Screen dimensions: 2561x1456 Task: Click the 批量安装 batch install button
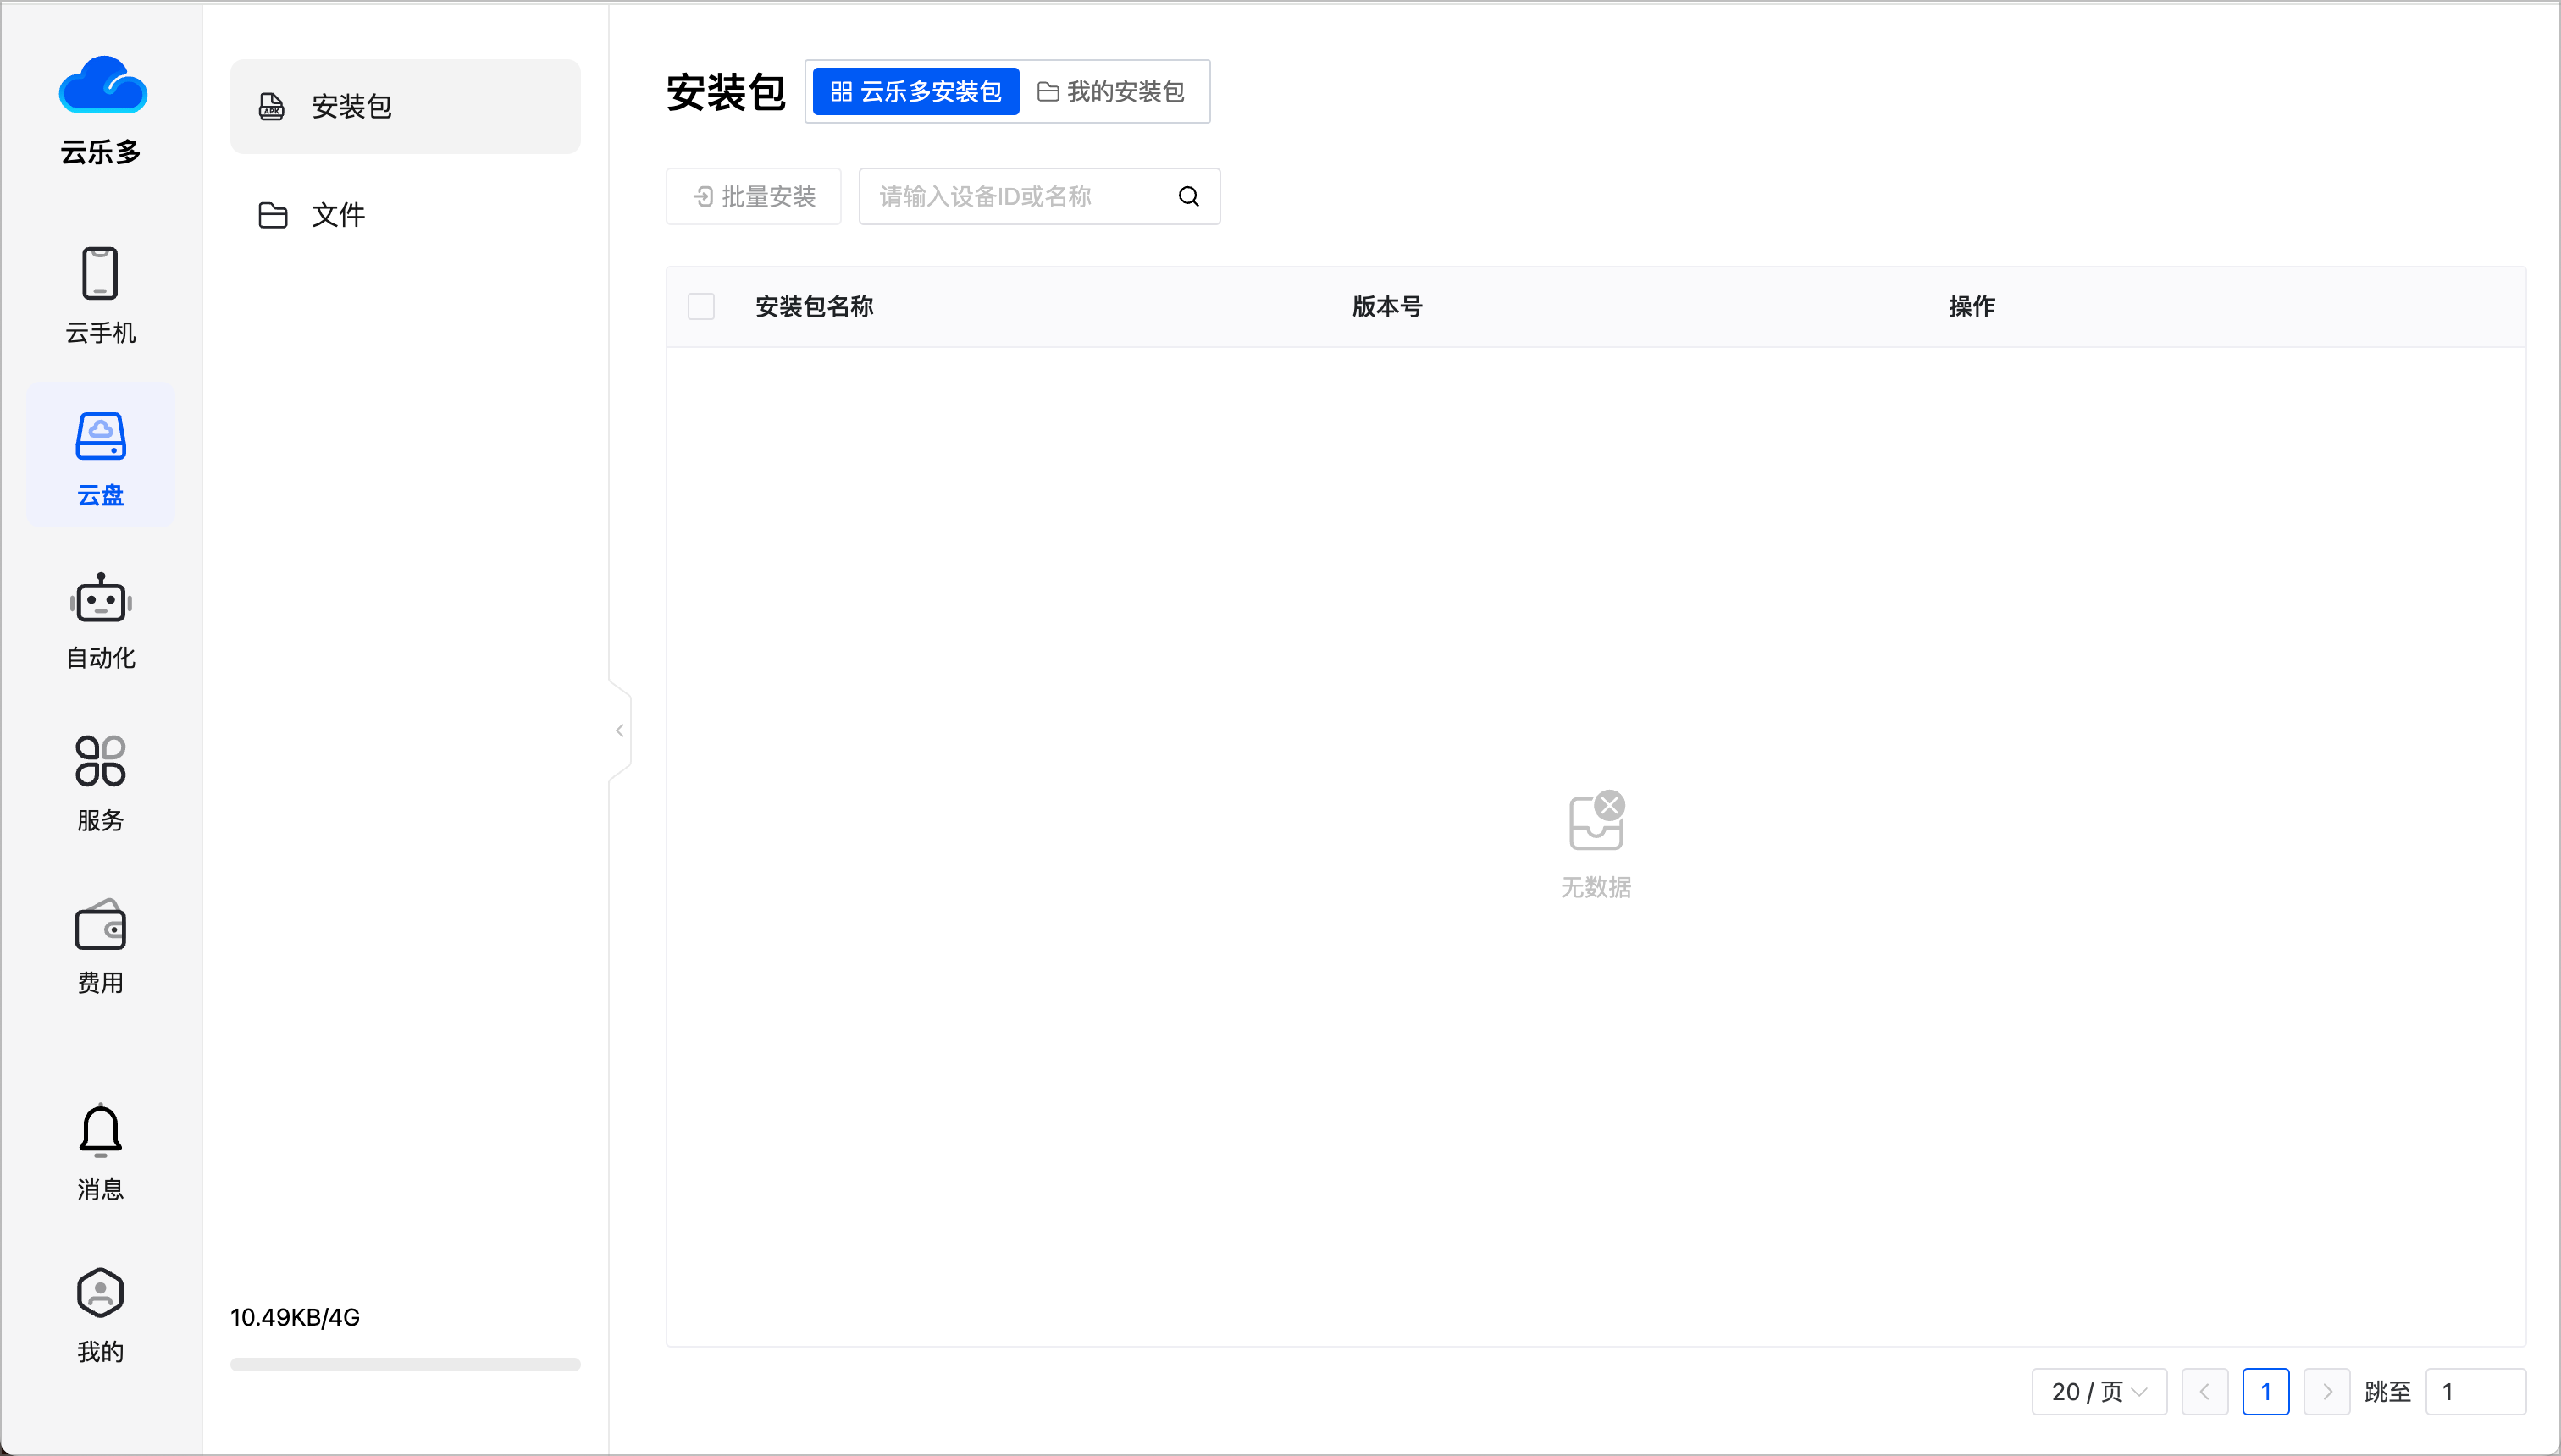click(x=753, y=196)
